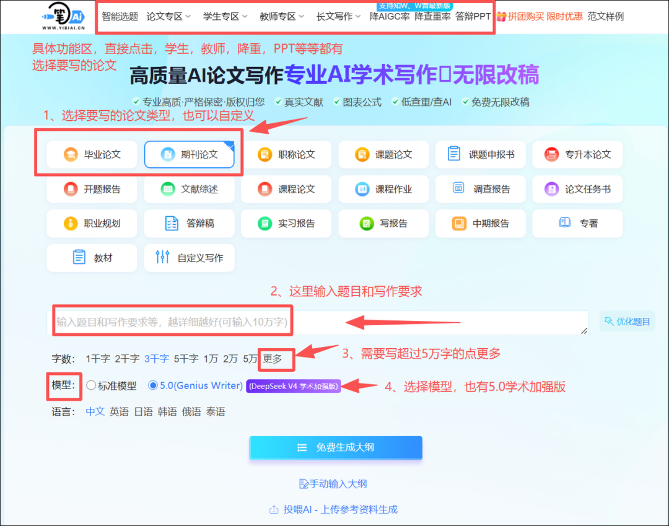
Task: Select the 专著 book icon
Action: 564,222
